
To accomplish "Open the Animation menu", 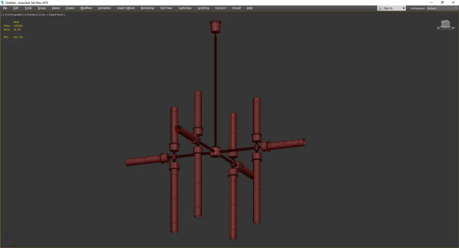I will (x=104, y=8).
